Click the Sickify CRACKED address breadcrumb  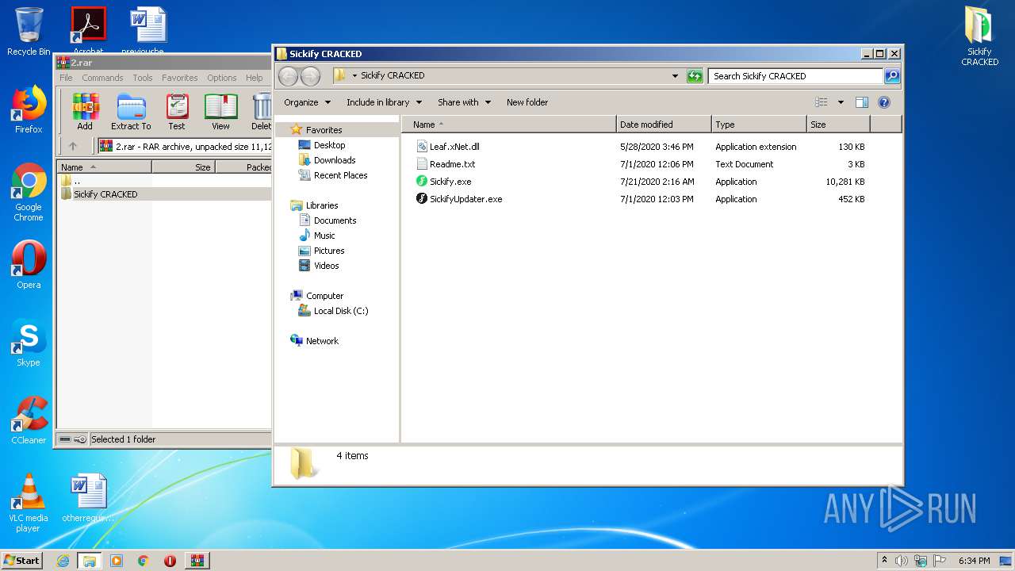pyautogui.click(x=393, y=75)
